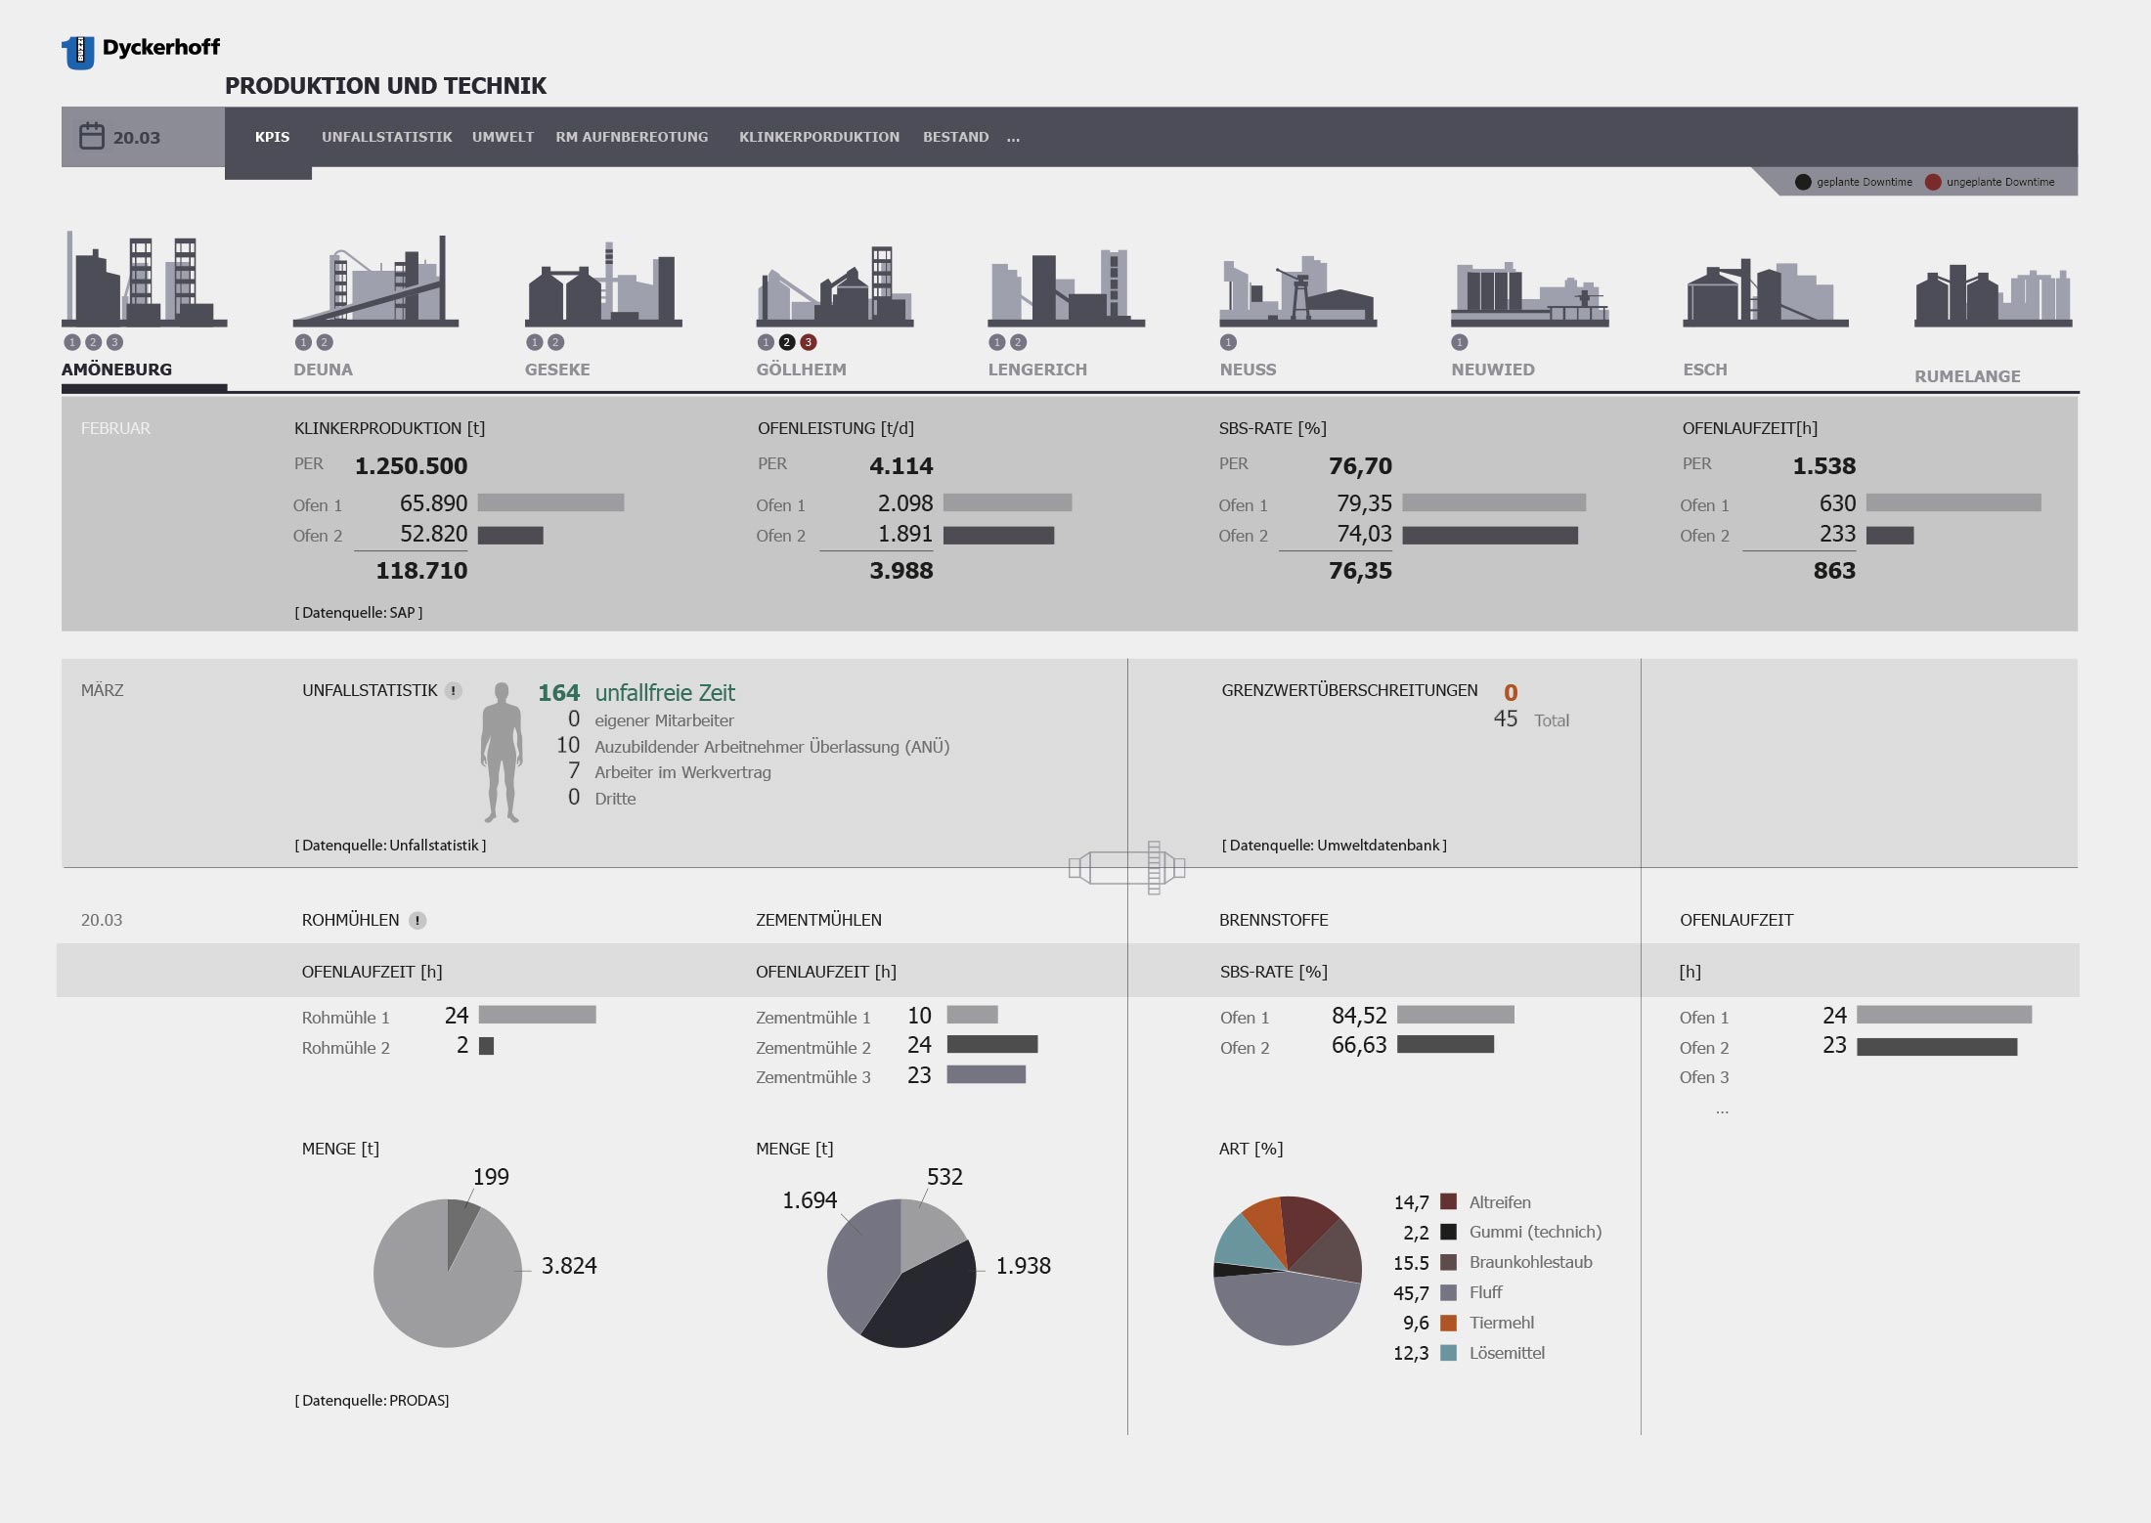
Task: Click the geplante Downtime legend dot
Action: point(1803,182)
